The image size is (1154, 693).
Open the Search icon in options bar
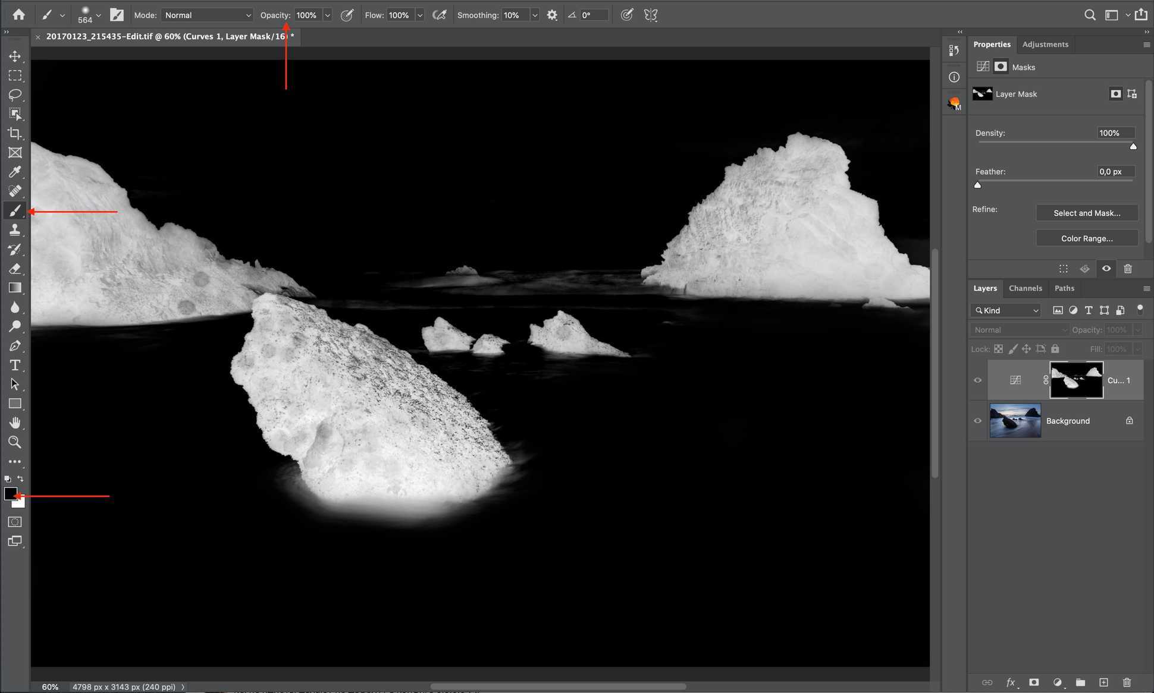click(x=1090, y=15)
